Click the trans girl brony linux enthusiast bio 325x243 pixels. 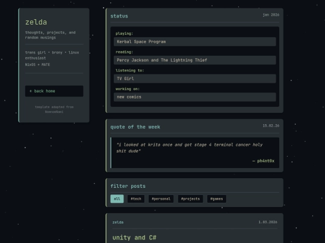tap(52, 55)
